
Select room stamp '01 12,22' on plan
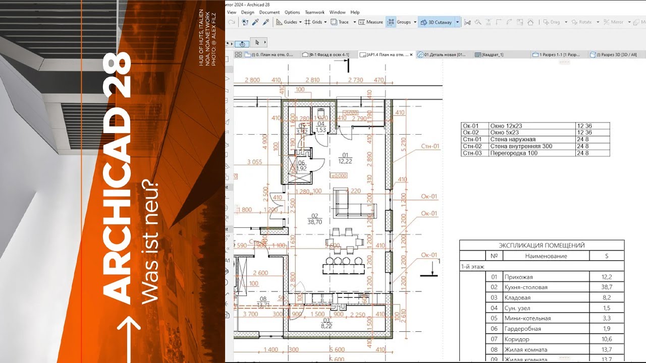click(345, 158)
